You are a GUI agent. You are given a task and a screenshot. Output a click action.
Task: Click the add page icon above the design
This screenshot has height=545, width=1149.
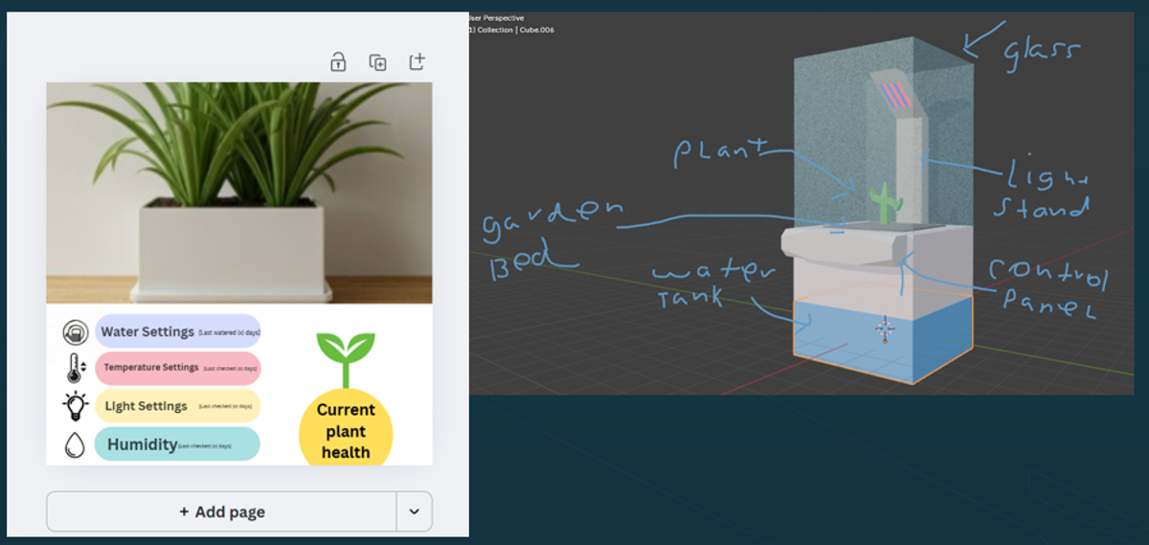(417, 62)
